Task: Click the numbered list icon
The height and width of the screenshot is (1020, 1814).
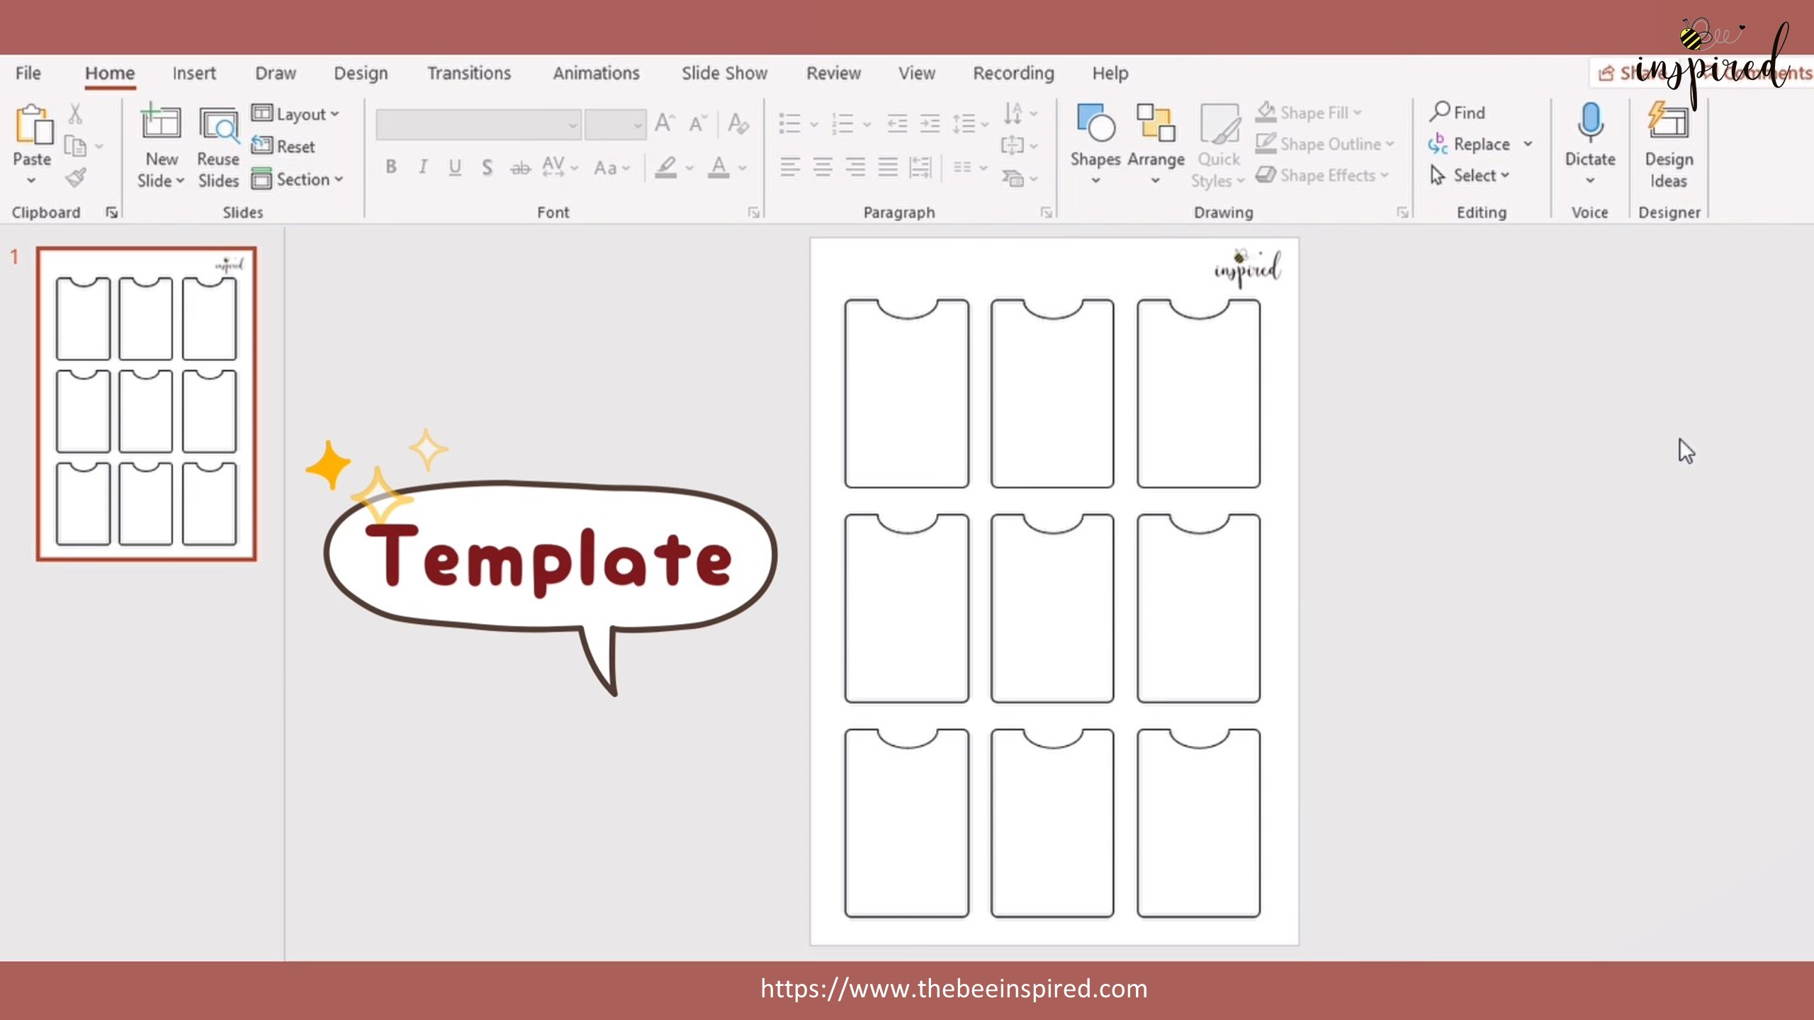Action: coord(842,124)
